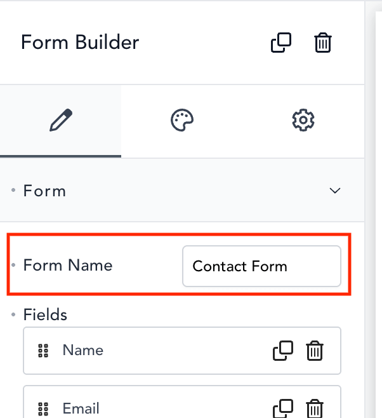This screenshot has width=382, height=418.
Task: Duplicate the Email field
Action: [x=283, y=408]
